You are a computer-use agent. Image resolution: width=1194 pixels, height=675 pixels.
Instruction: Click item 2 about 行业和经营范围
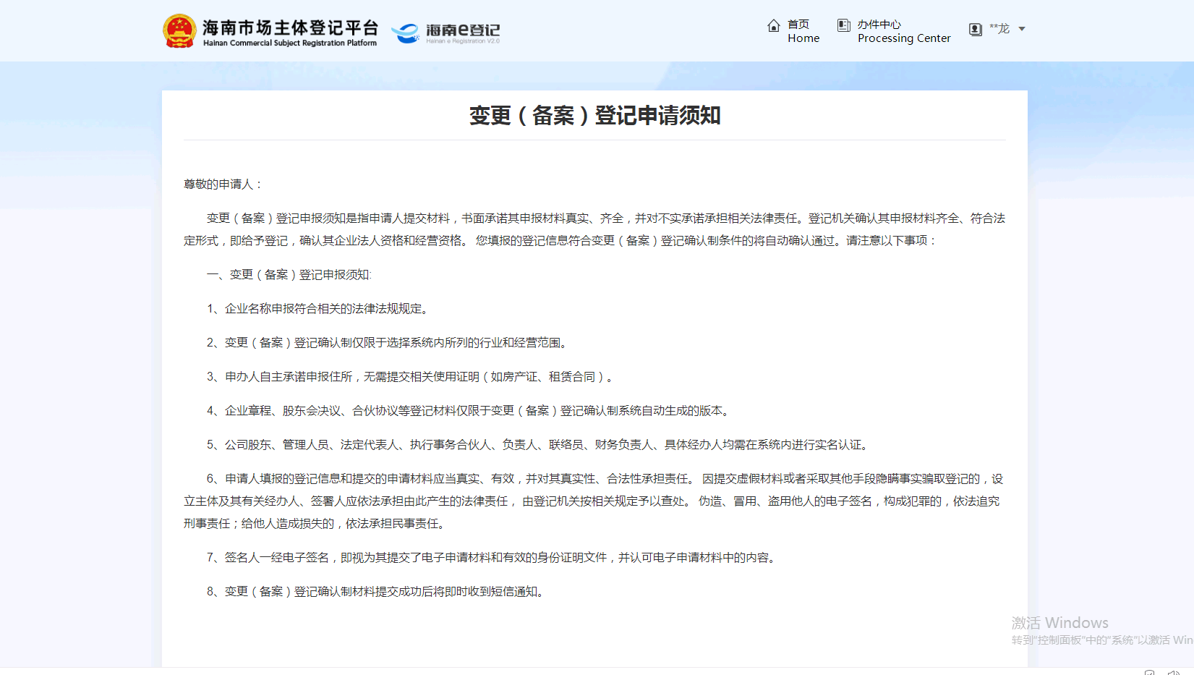tap(388, 343)
